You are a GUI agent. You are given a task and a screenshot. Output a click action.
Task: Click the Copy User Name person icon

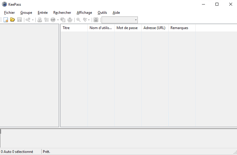click(40, 20)
